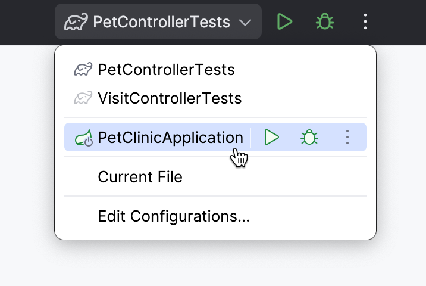Screen dimensions: 426x286
Task: Select the PetClinicApplication configuration entry
Action: click(170, 138)
